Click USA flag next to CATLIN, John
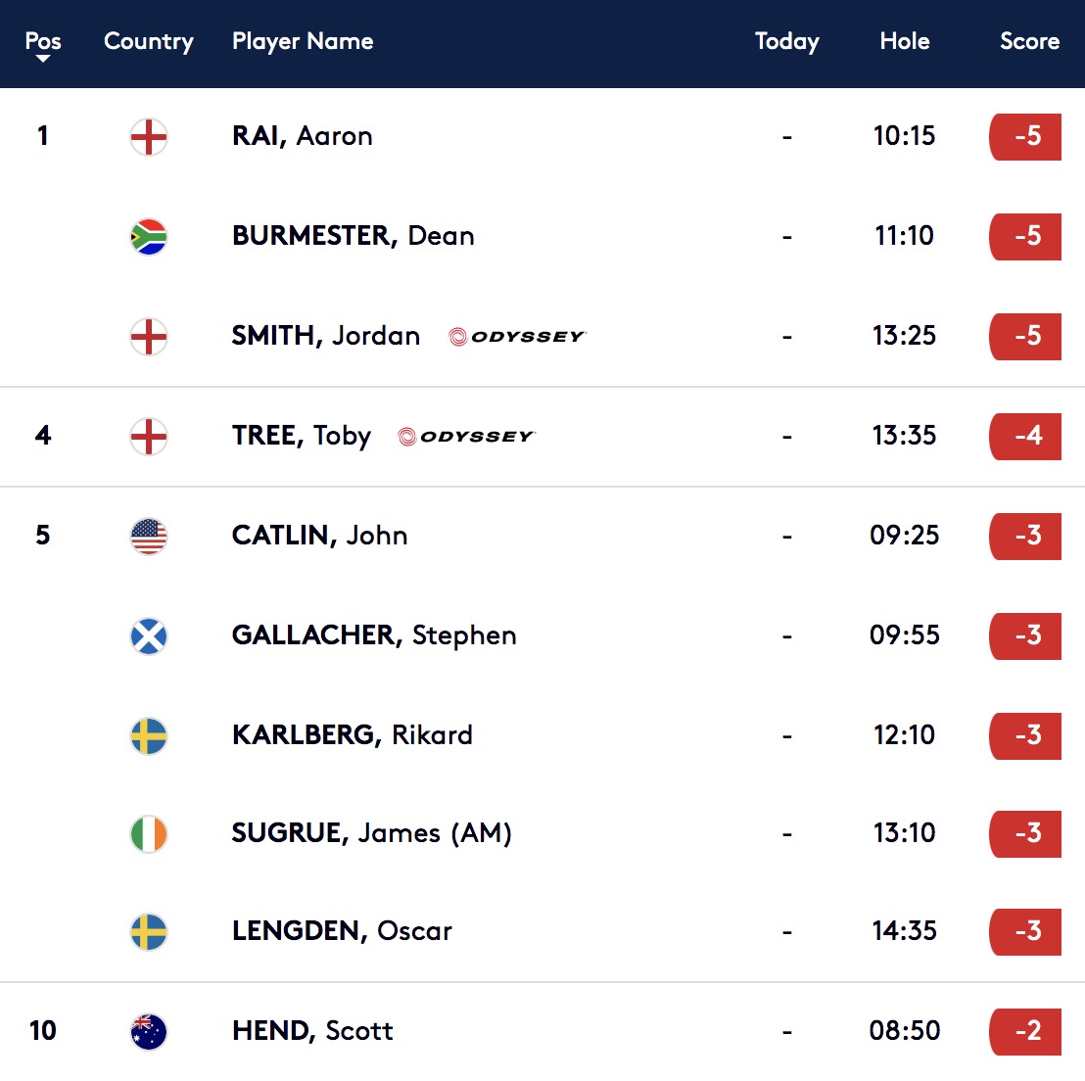1085x1081 pixels. (149, 537)
